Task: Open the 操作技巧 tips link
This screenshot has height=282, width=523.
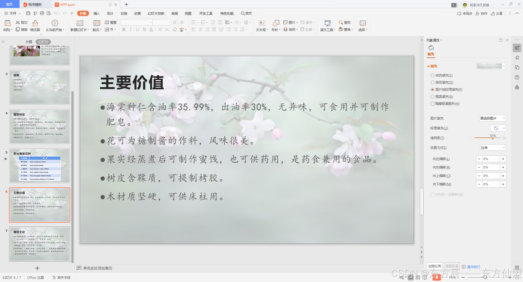Action: [x=474, y=267]
